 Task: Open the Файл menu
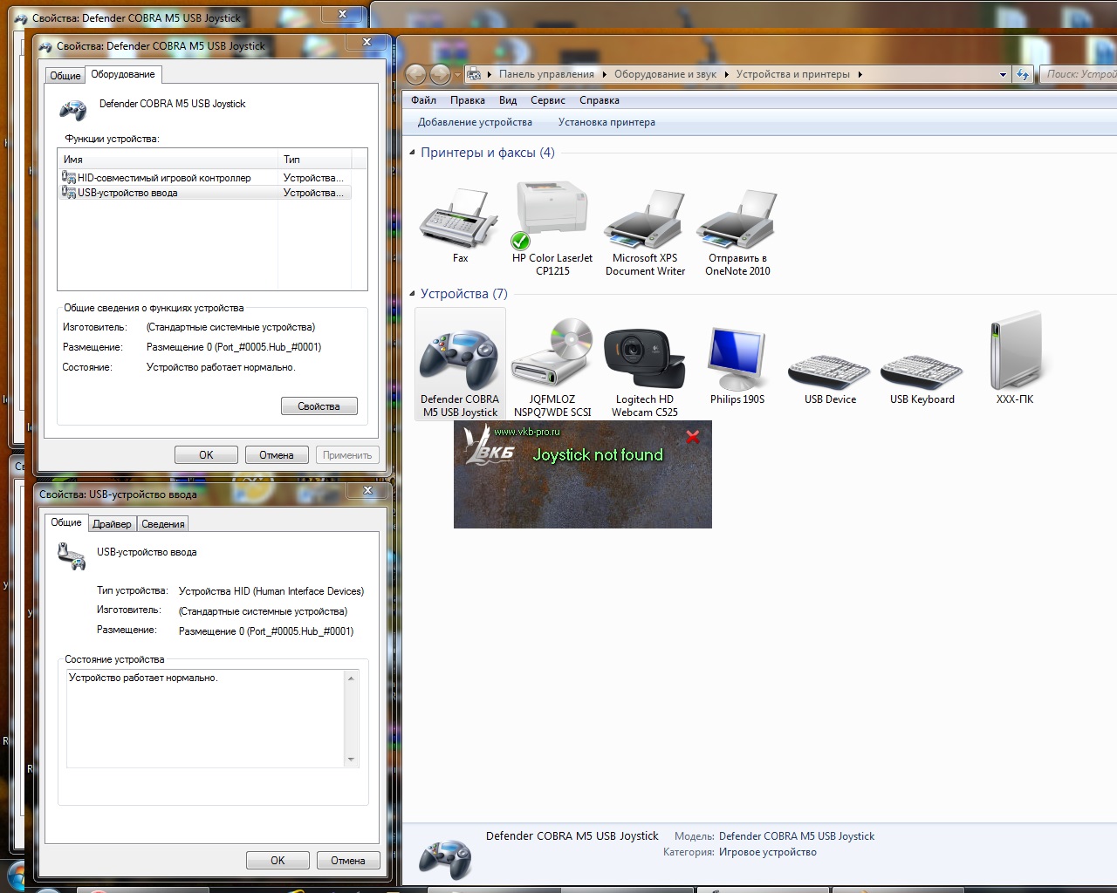(x=423, y=100)
